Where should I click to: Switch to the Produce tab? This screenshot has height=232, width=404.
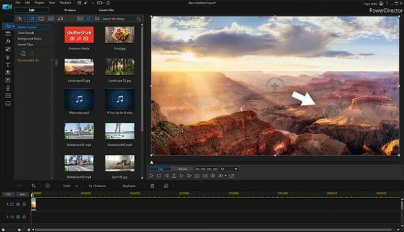click(x=70, y=10)
